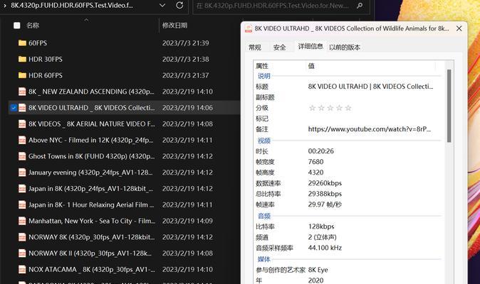Click the Ghost Towns in 8K file icon
480x284 pixels.
pos(22,156)
